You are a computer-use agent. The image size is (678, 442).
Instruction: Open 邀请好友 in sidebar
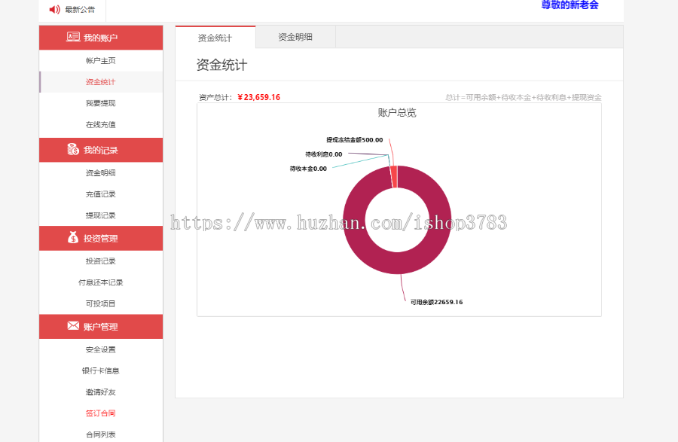click(x=100, y=392)
